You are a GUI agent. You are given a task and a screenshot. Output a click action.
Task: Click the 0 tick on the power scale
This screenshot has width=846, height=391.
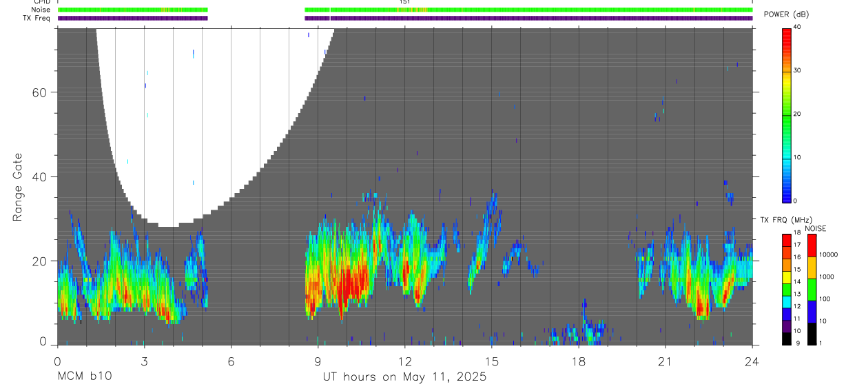(796, 201)
